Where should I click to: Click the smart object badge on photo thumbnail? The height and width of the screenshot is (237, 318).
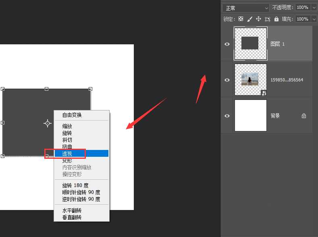coord(264,93)
